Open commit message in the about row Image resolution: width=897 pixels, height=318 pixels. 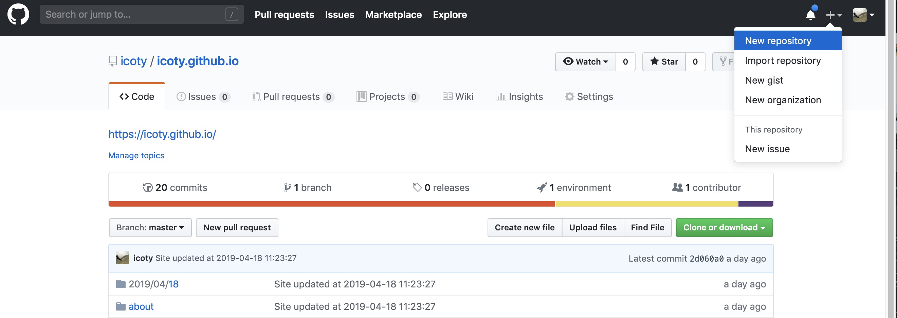click(354, 306)
